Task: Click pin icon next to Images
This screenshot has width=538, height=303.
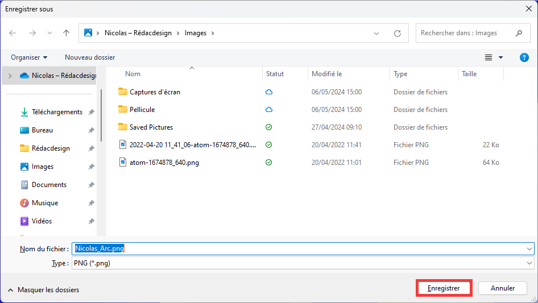Action: [91, 167]
